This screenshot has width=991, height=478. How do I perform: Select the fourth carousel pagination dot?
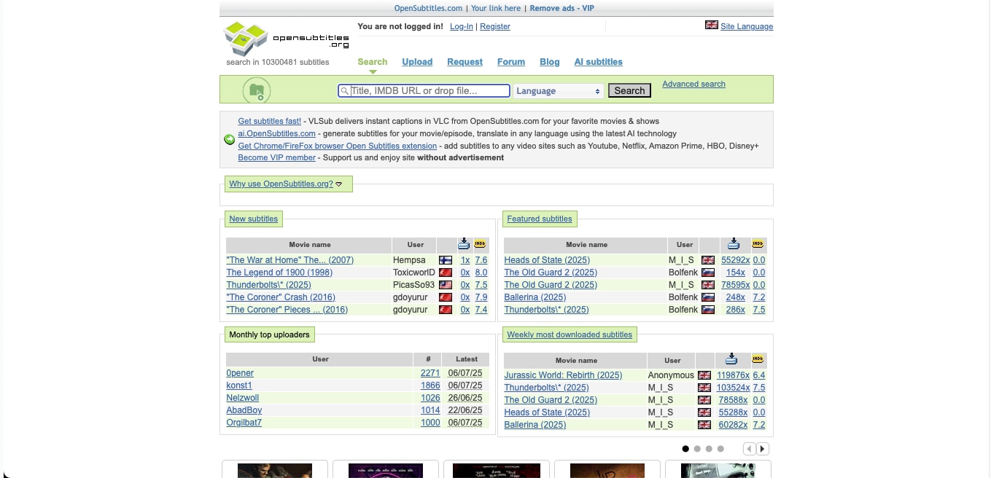click(720, 449)
